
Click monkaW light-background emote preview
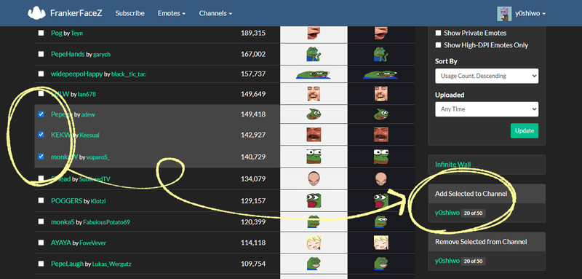pyautogui.click(x=314, y=157)
